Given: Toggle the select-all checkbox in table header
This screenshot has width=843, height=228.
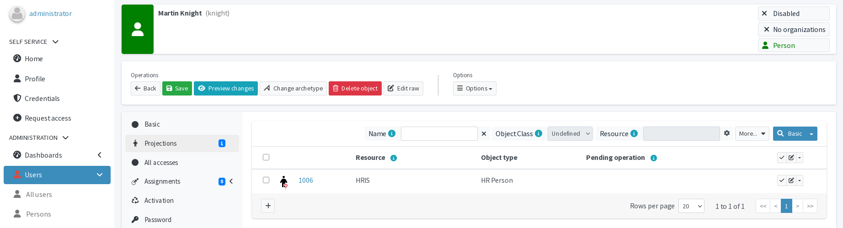Looking at the screenshot, I should pos(266,157).
